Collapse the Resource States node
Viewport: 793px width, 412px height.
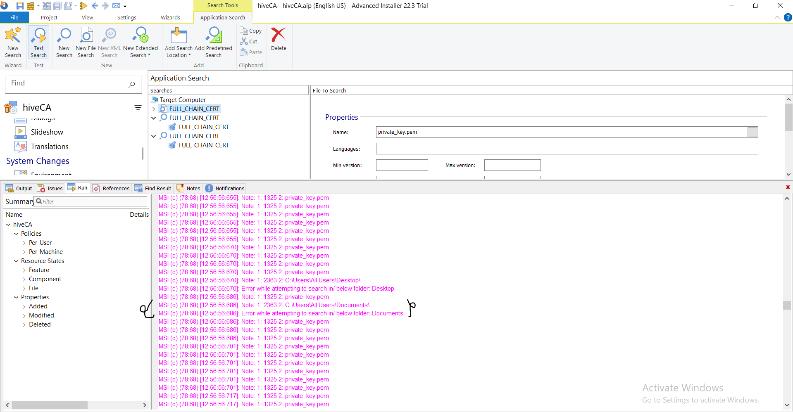[16, 261]
